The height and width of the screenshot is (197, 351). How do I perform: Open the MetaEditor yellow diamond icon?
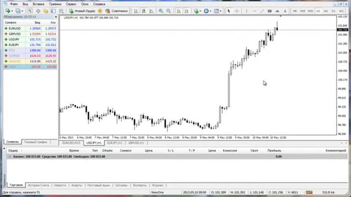tap(100, 11)
